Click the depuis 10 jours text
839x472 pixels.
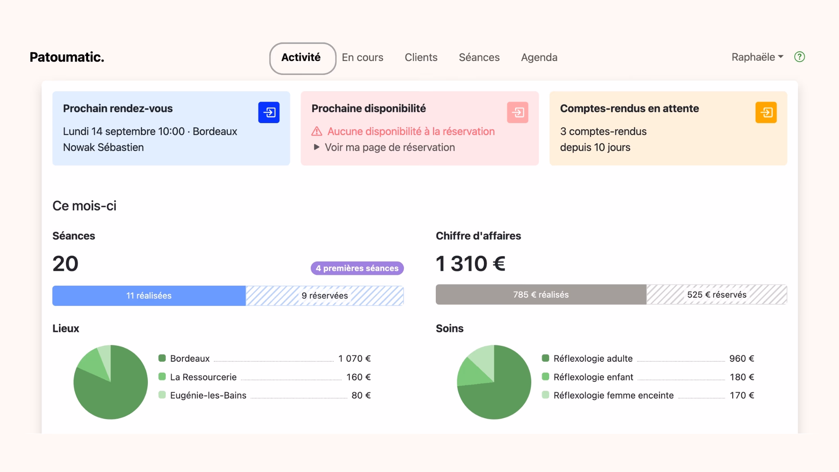595,147
